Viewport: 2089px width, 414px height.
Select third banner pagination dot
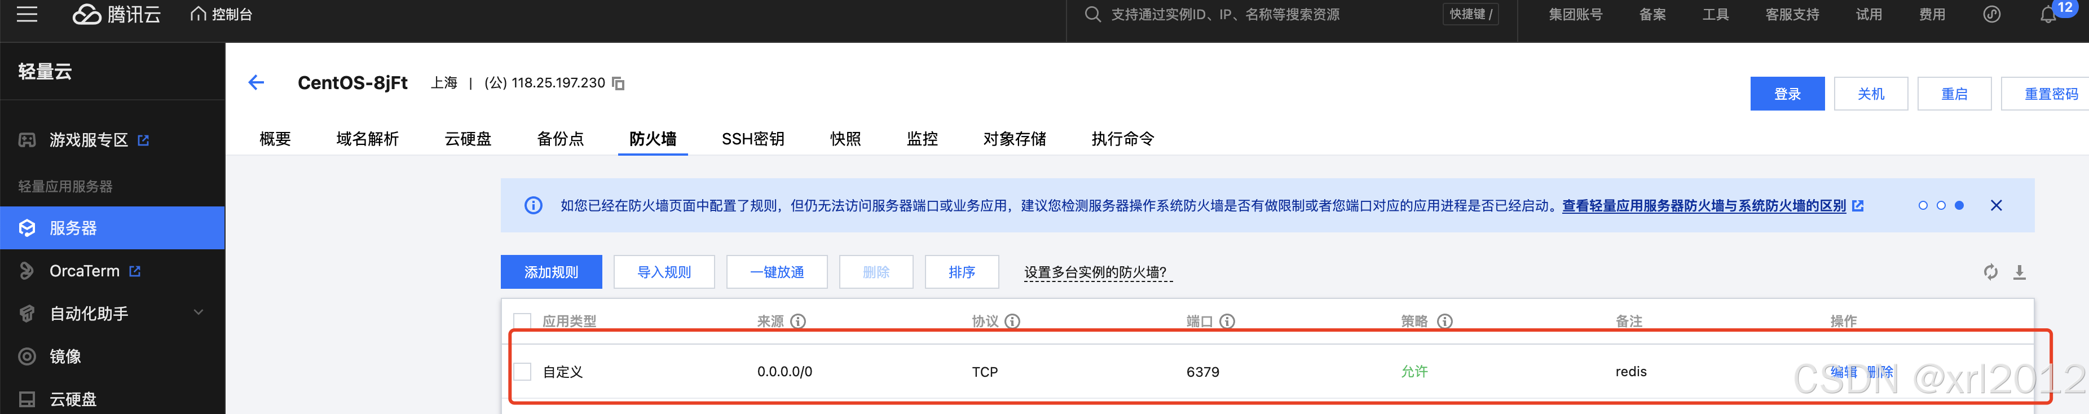pyautogui.click(x=1959, y=205)
